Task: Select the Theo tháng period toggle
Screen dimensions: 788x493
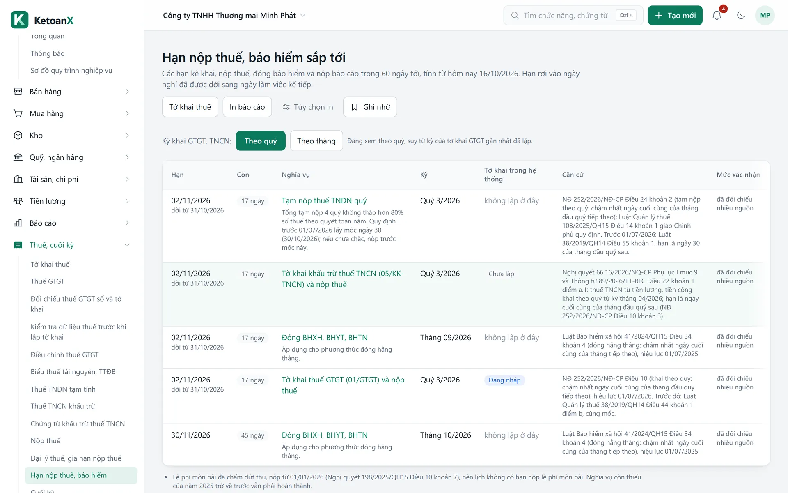Action: coord(316,141)
